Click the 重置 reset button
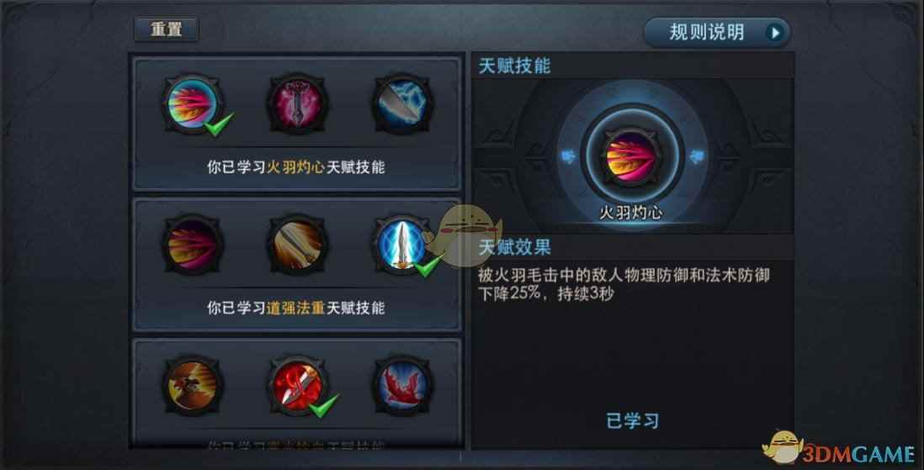 [x=166, y=29]
